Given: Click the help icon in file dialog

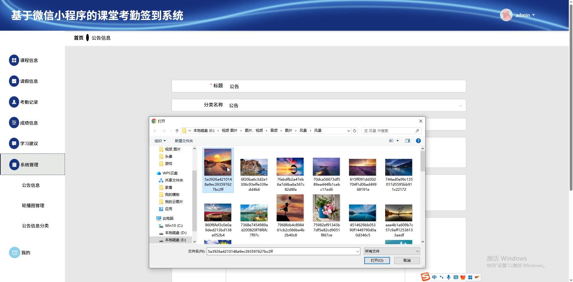Looking at the screenshot, I should (418, 141).
